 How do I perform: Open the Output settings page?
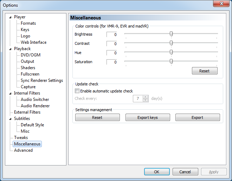[x=27, y=61]
